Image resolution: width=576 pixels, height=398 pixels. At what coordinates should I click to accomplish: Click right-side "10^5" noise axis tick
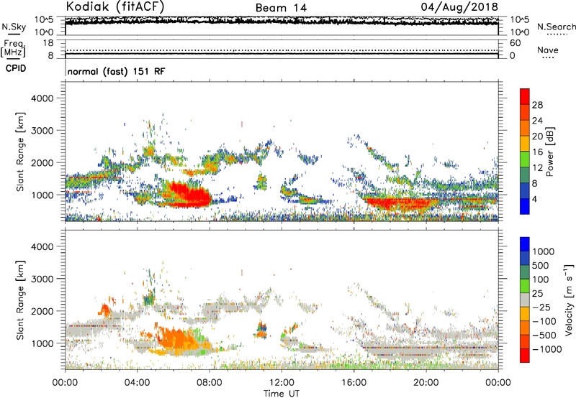(520, 20)
